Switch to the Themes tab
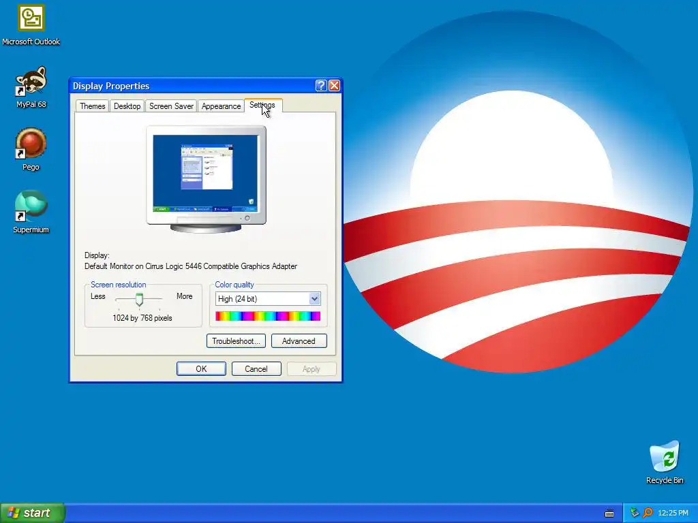This screenshot has width=698, height=523. (x=93, y=106)
